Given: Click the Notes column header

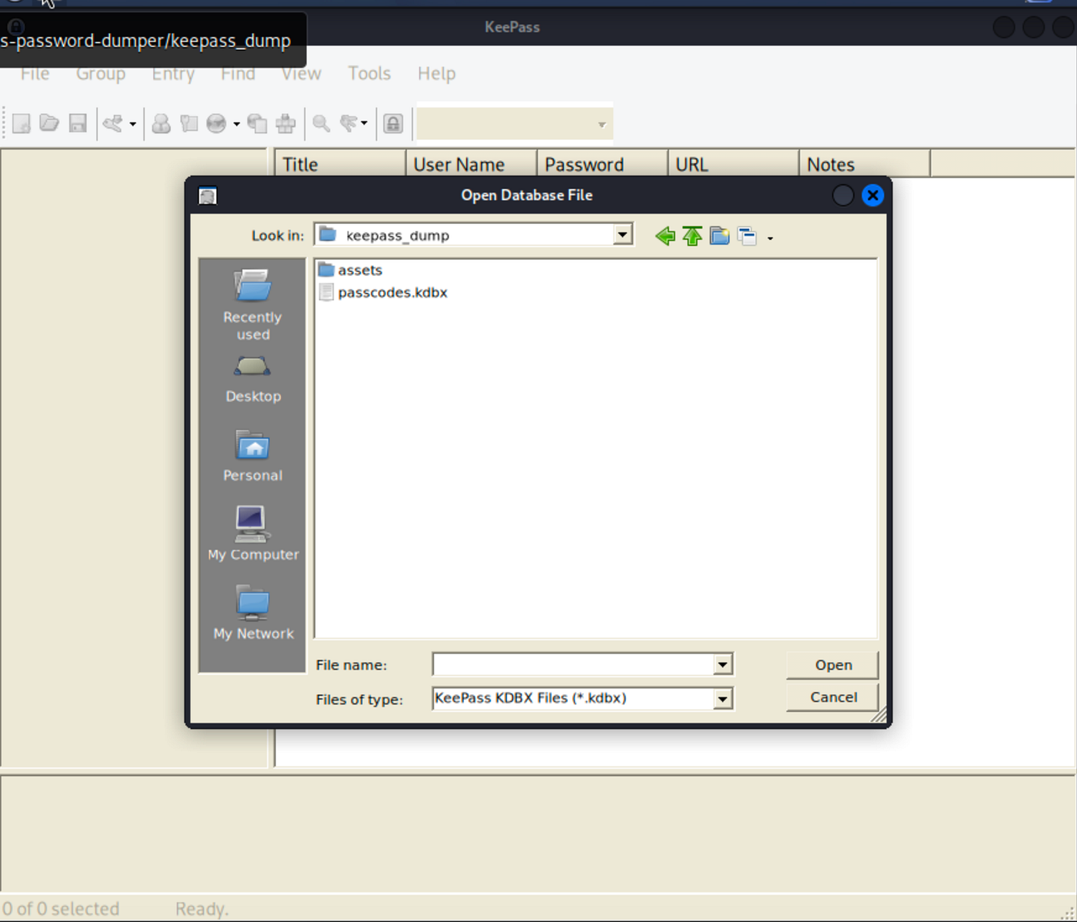Looking at the screenshot, I should point(865,164).
